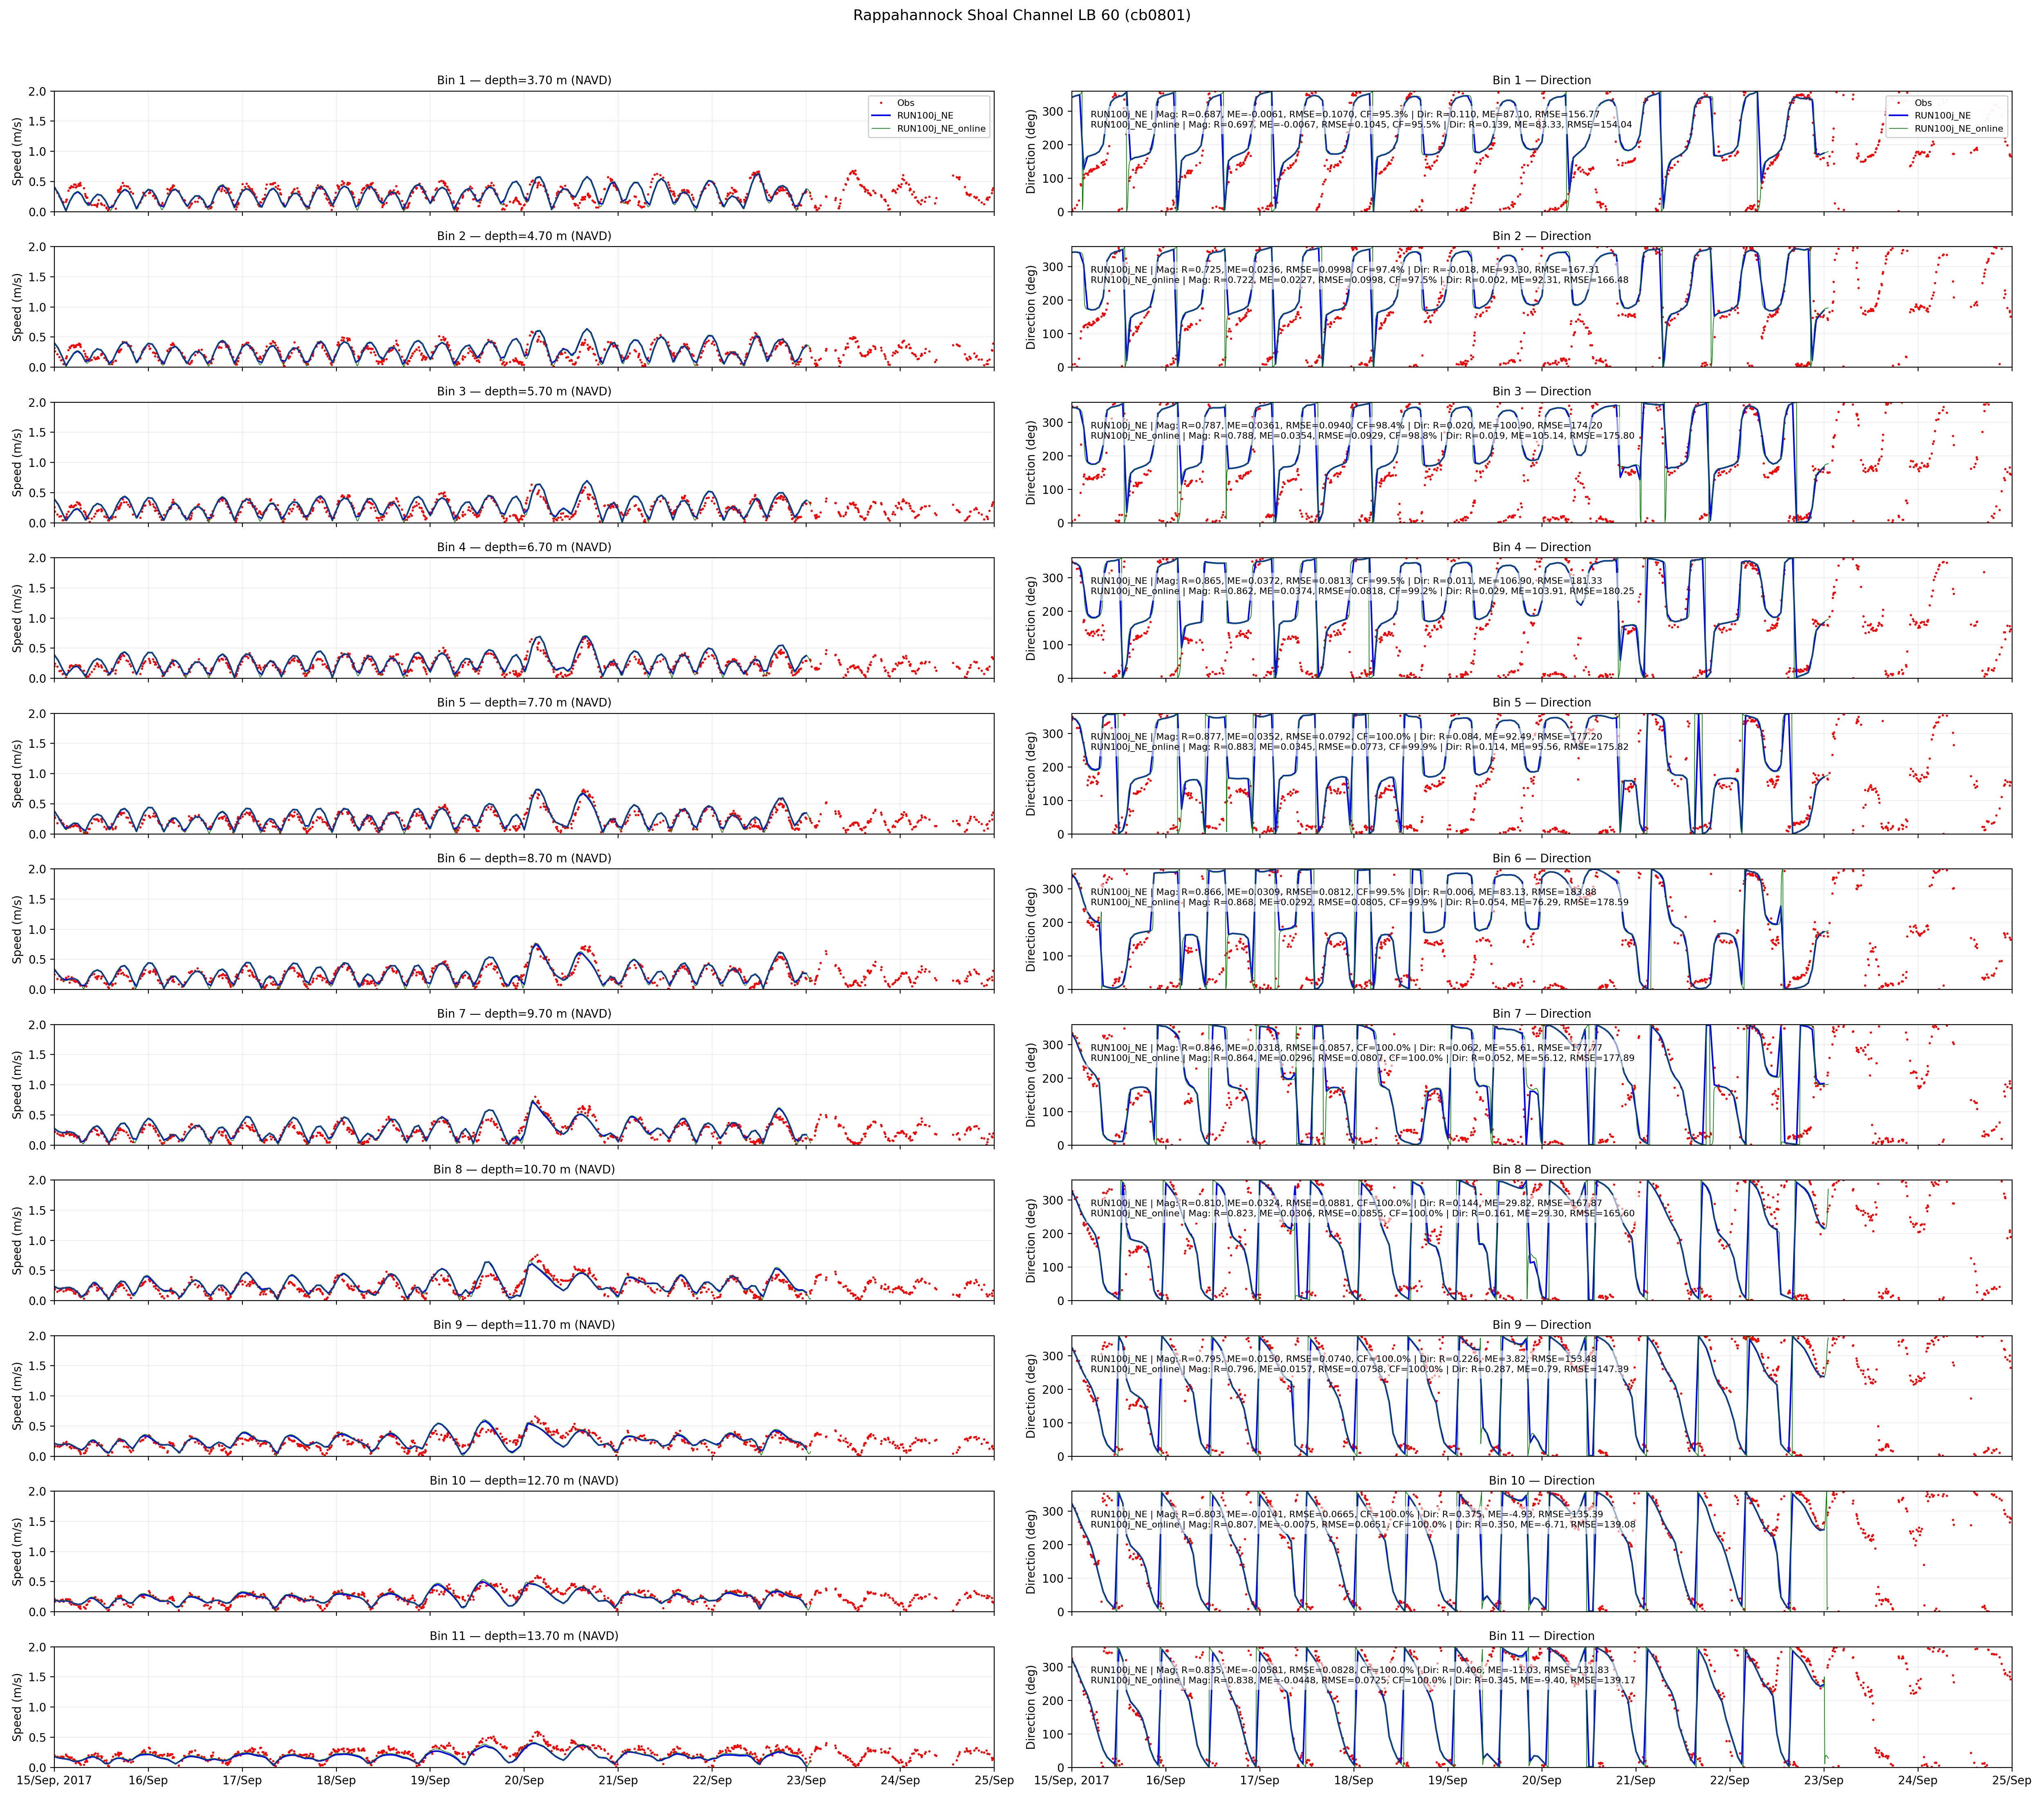Select the "Speed (m/s)" axis label of Bin 6
The width and height of the screenshot is (2044, 1799).
[17, 929]
